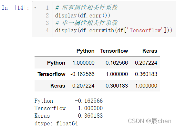Select the Keras column header

click(150, 51)
